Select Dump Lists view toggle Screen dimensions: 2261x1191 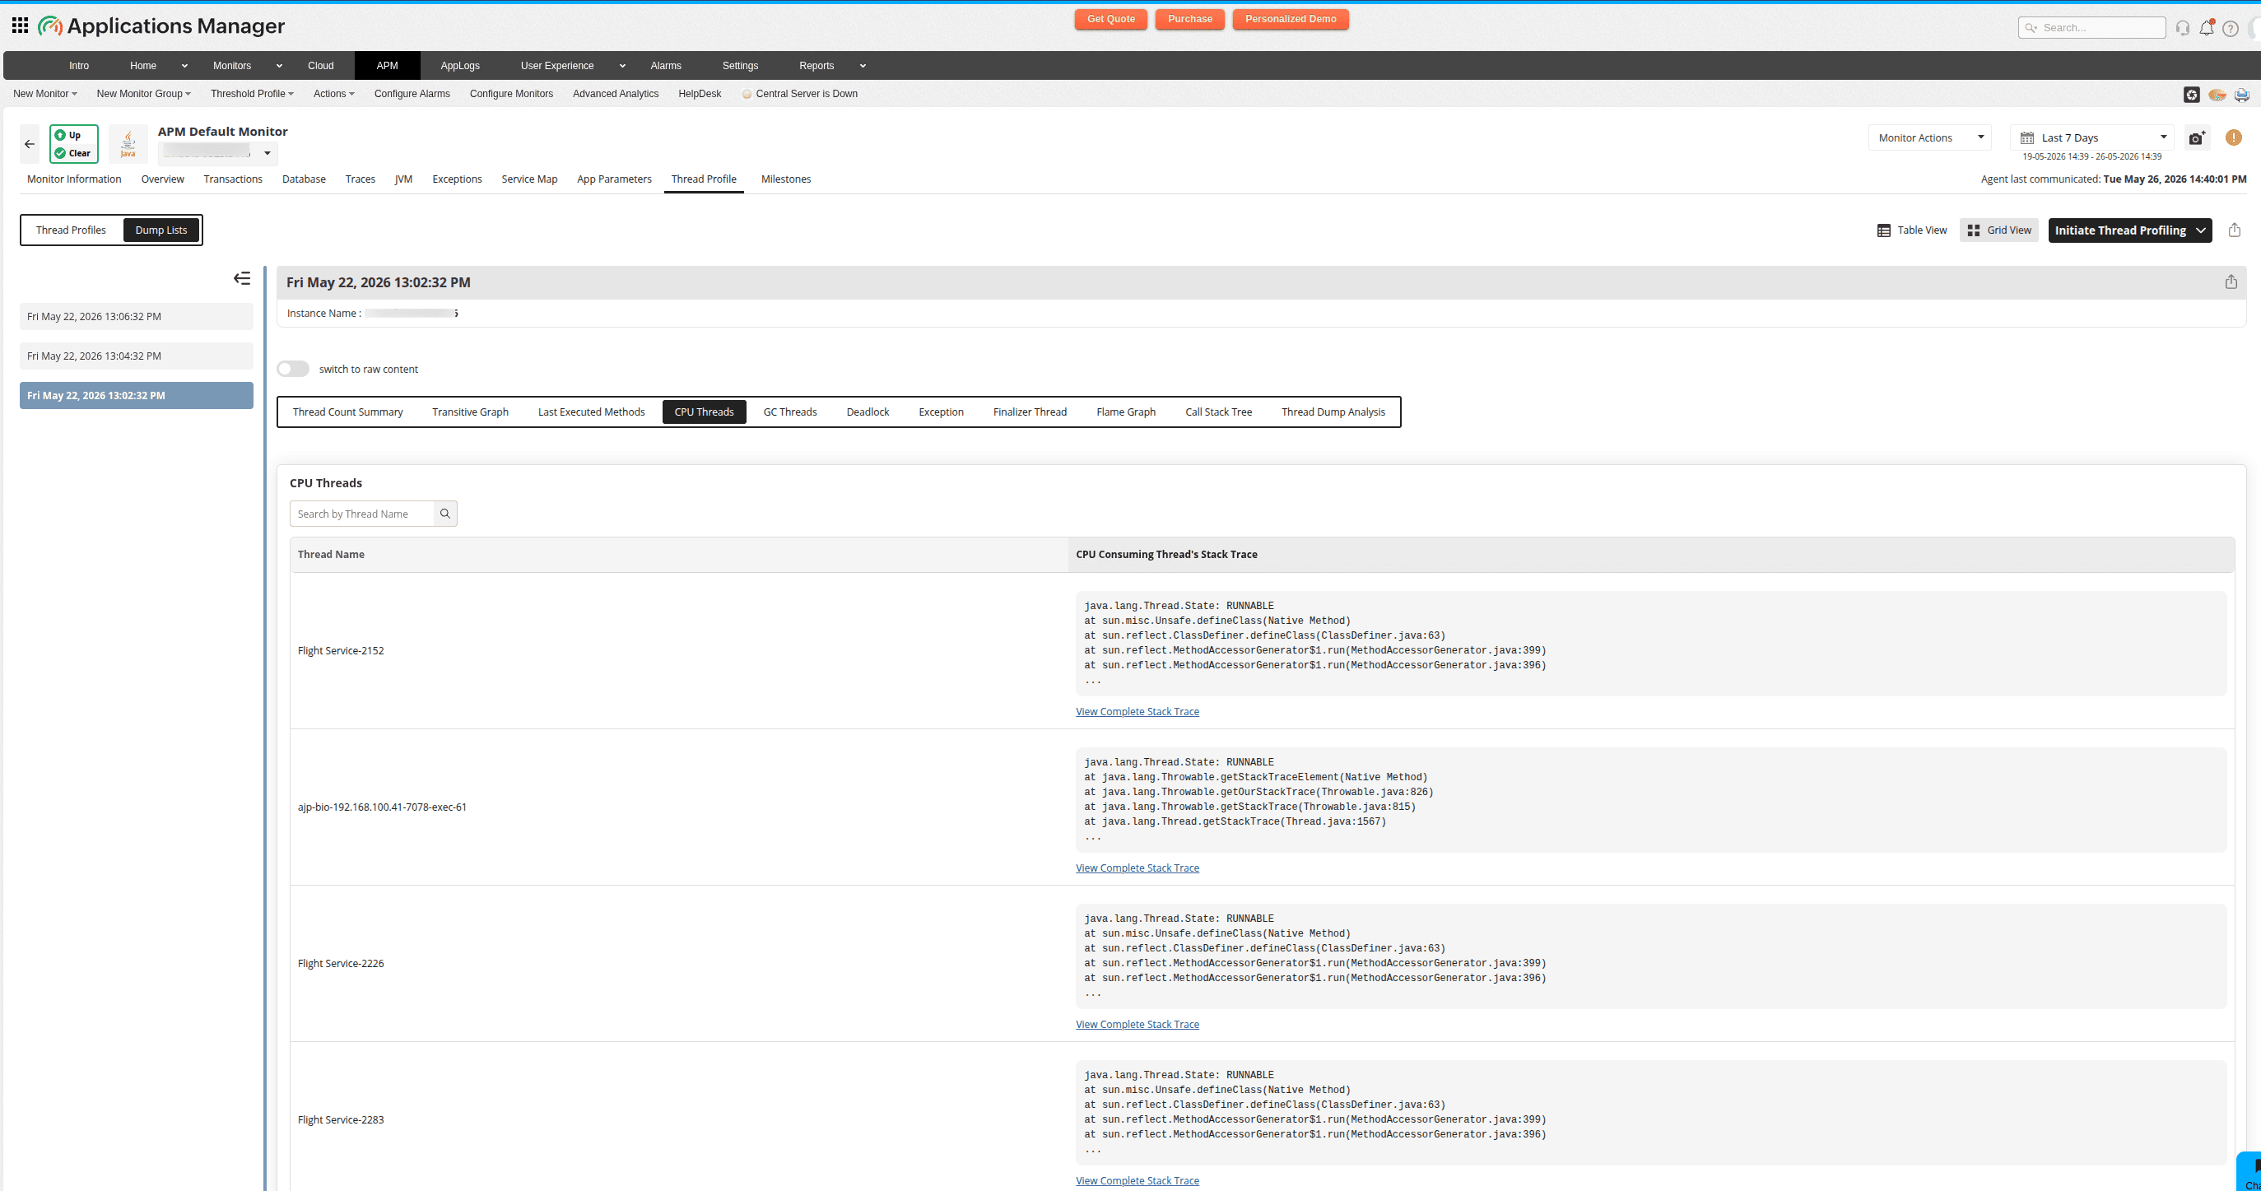click(161, 230)
